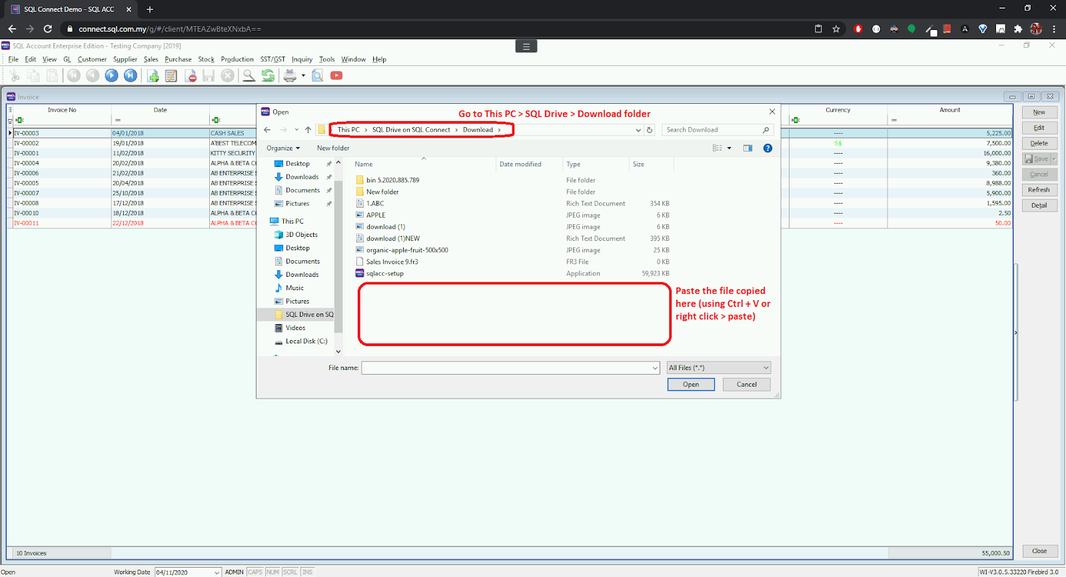This screenshot has width=1066, height=577.
Task: Go to next record blue arrow
Action: coord(111,76)
